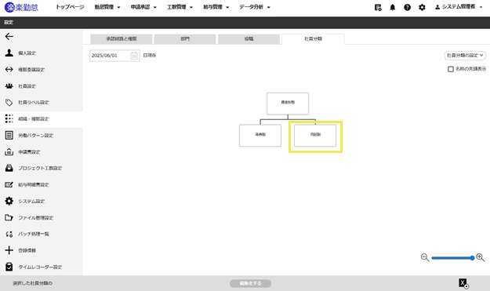Open the システム管理者 user dropdown
Viewport: 490px width, 291px height.
coord(459,7)
